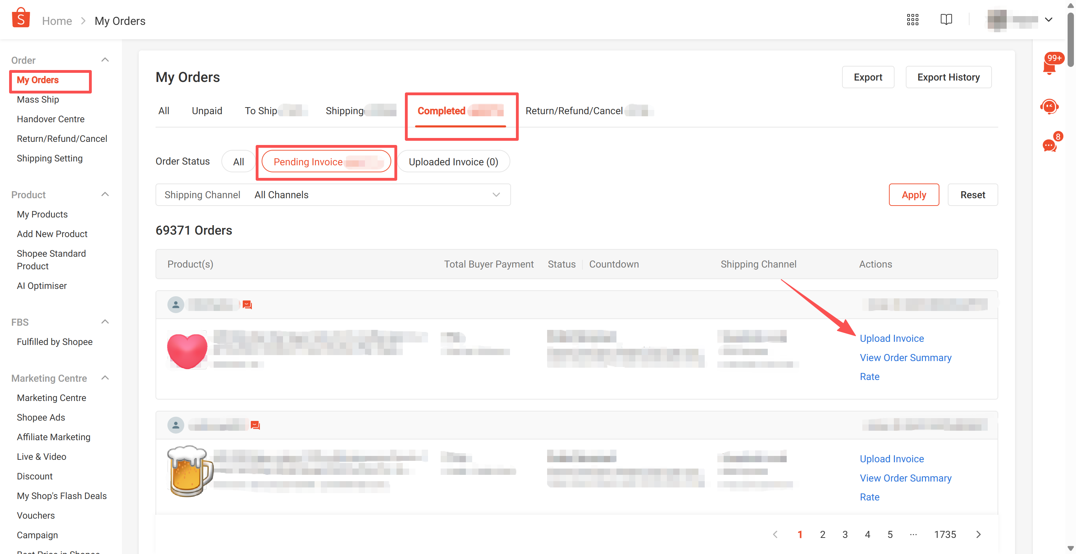
Task: Select the All order status filter
Action: pos(238,161)
